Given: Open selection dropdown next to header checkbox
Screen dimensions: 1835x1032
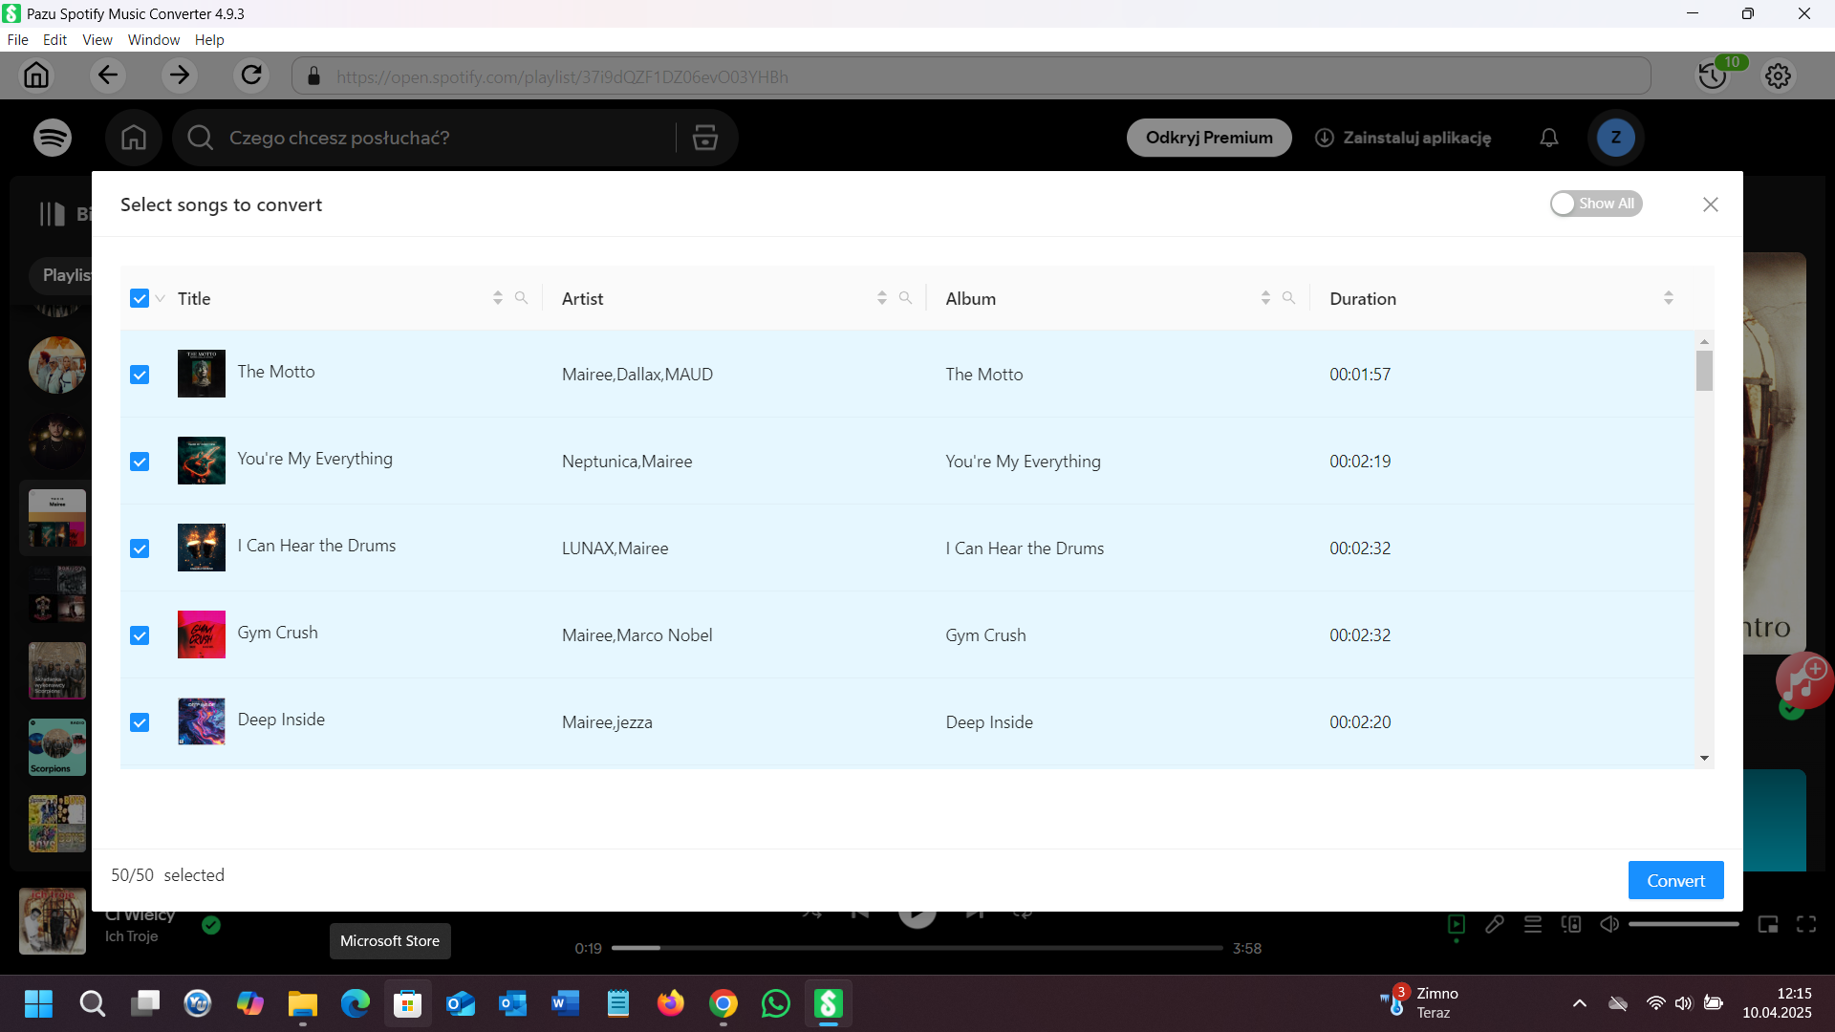Looking at the screenshot, I should pyautogui.click(x=161, y=298).
